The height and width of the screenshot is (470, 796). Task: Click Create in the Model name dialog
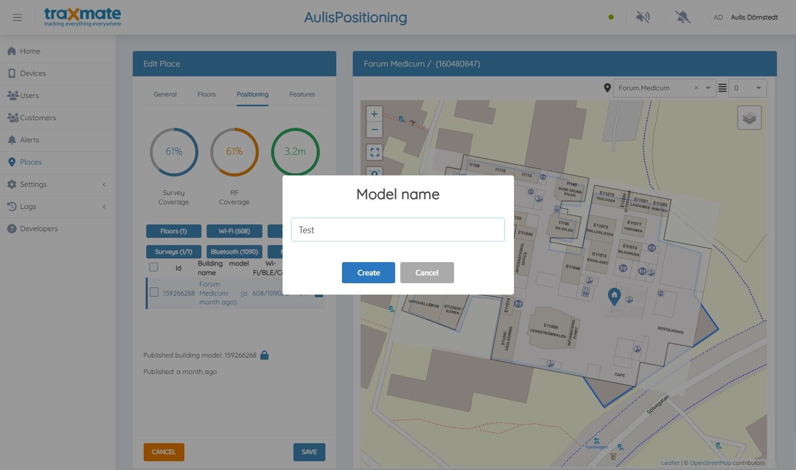click(368, 272)
